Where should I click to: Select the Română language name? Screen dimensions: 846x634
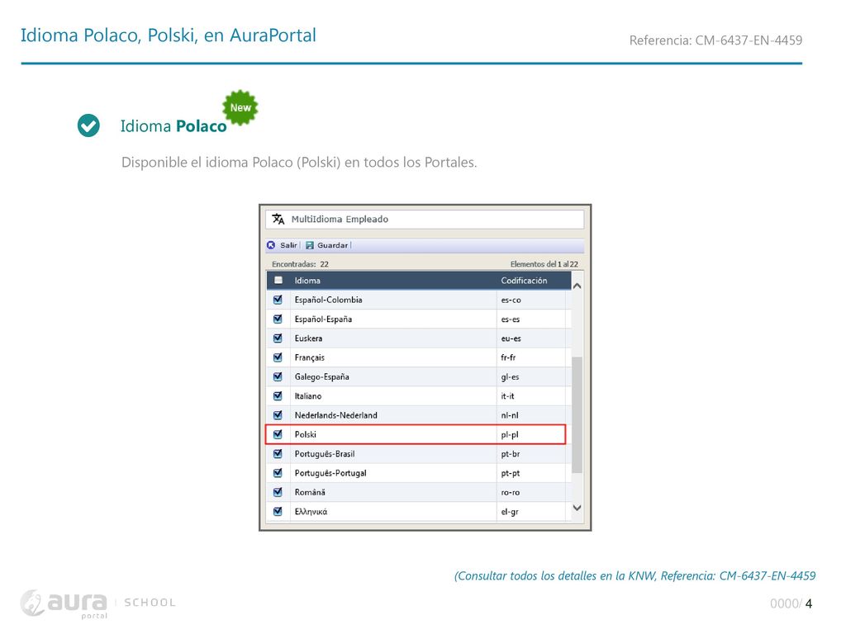click(310, 492)
